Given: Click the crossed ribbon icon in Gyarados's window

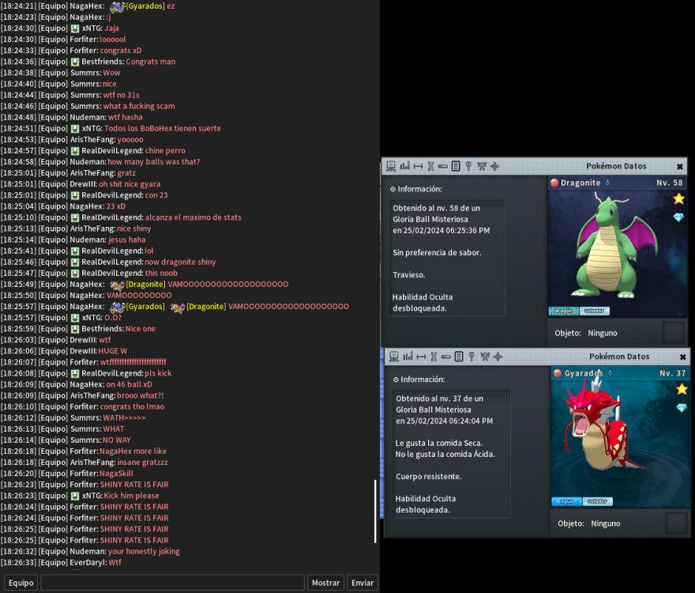Looking at the screenshot, I should point(485,357).
